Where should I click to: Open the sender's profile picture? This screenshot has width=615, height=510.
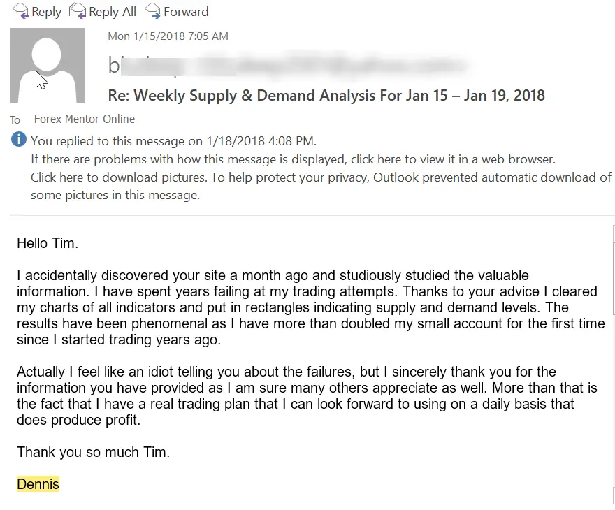(46, 65)
